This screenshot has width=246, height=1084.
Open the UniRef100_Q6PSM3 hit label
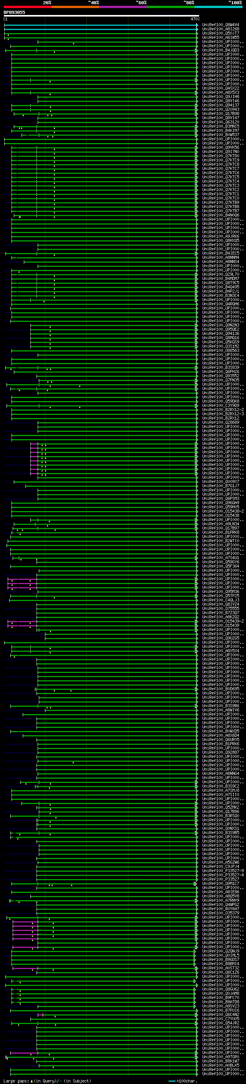pos(221,499)
